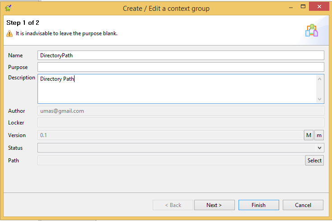Open the Status dropdown arrow
The height and width of the screenshot is (221, 332).
[x=319, y=148]
